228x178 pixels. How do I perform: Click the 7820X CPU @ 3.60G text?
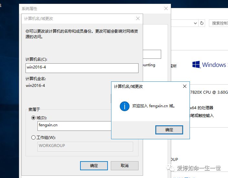point(209,92)
